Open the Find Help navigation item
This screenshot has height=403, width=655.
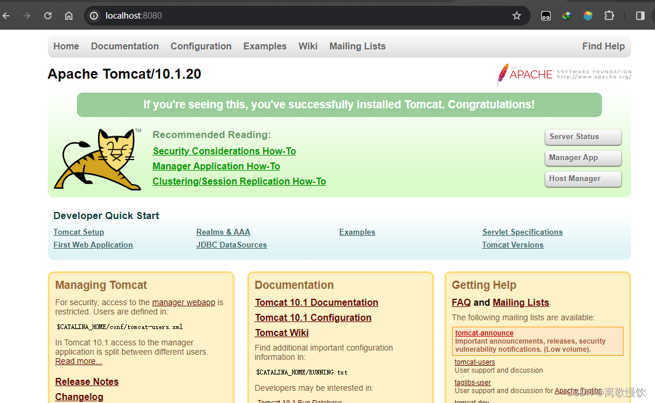[x=604, y=47]
